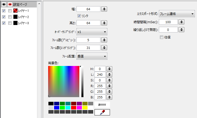Select the navy palette swatch
The width and height of the screenshot is (197, 118).
click(x=57, y=104)
